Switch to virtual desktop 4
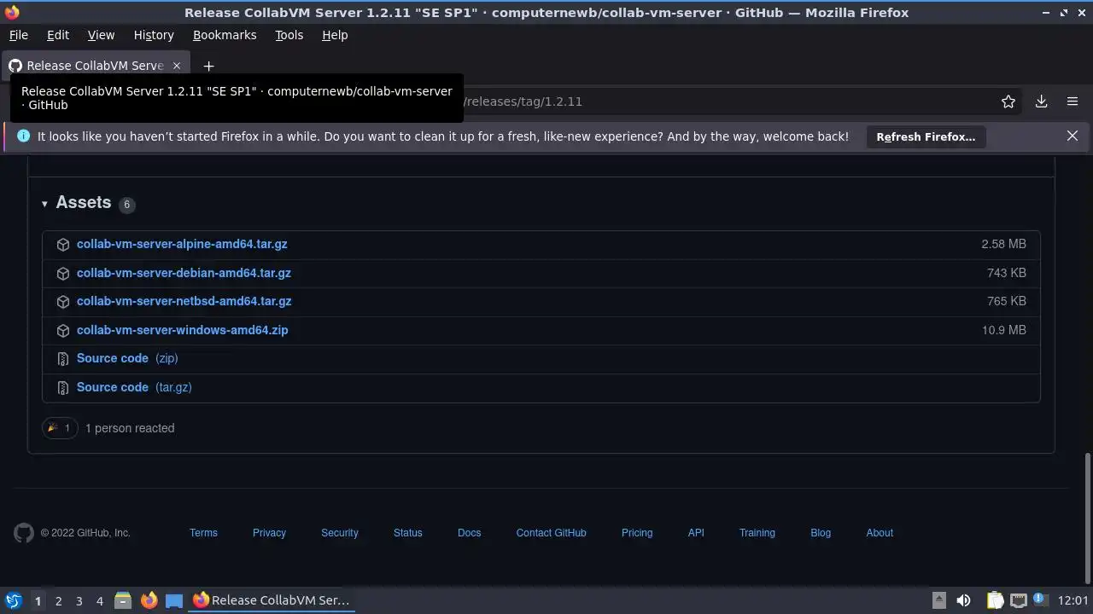 coord(99,600)
